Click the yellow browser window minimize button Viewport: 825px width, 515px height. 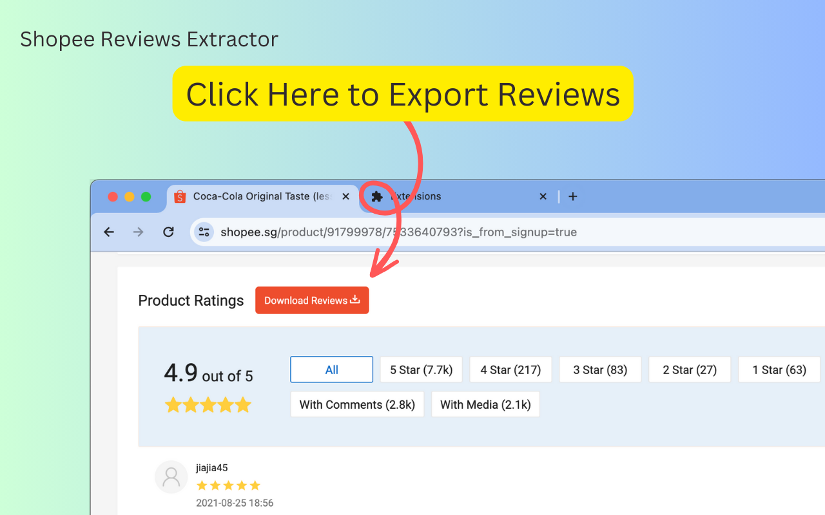(130, 196)
